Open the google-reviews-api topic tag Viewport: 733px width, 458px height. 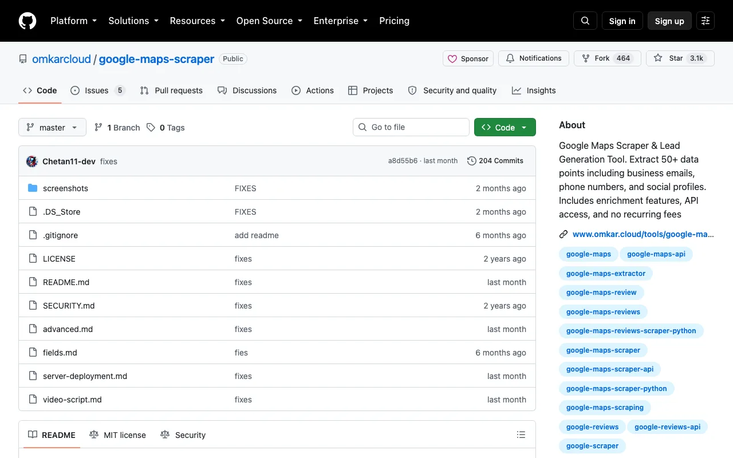668,427
